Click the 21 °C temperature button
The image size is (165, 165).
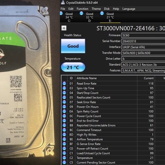pyautogui.click(x=73, y=67)
